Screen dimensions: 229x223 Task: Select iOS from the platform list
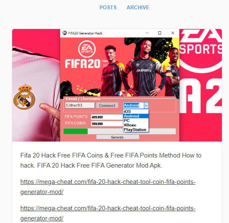136,111
